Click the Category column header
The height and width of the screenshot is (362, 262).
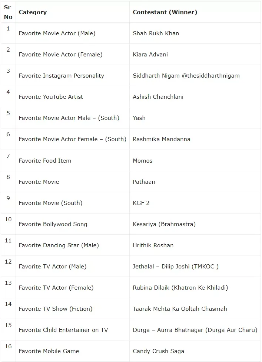click(33, 12)
